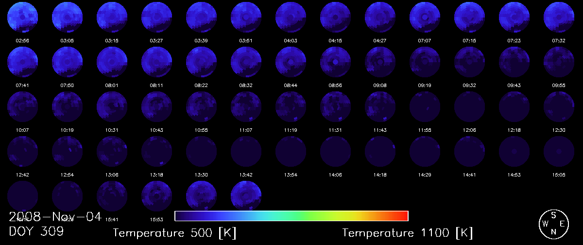The height and width of the screenshot is (245, 583).
Task: Click the '03:39' time label
Action: pos(201,40)
